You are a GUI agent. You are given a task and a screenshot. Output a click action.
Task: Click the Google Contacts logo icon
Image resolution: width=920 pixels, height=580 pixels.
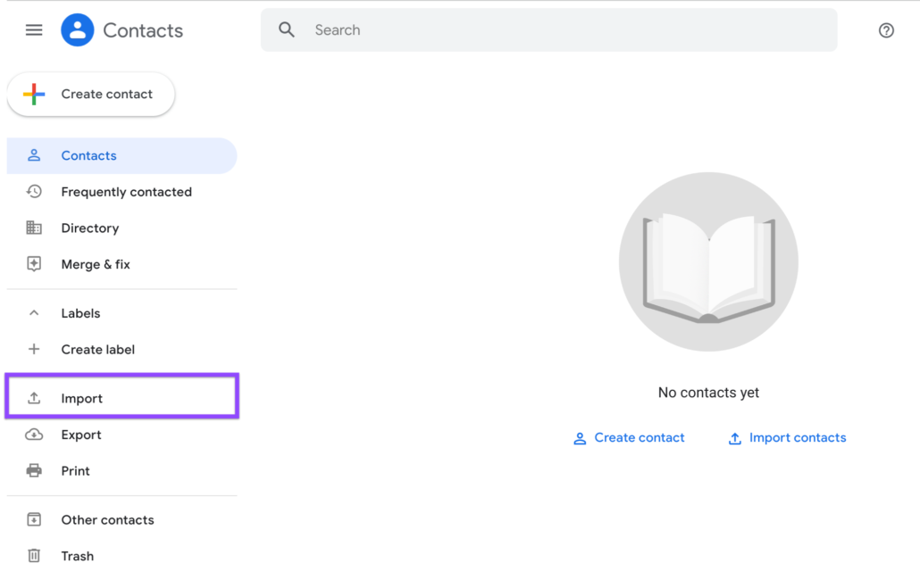pyautogui.click(x=78, y=30)
